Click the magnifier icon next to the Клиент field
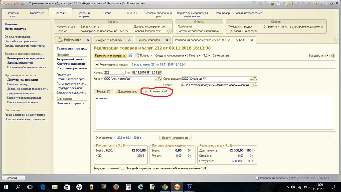 pyautogui.click(x=160, y=79)
